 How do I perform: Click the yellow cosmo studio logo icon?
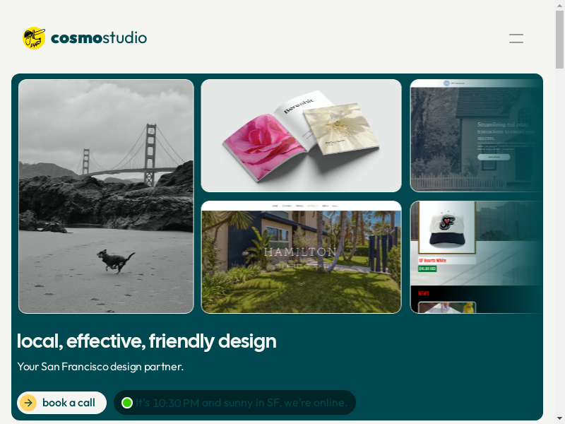[x=34, y=38]
